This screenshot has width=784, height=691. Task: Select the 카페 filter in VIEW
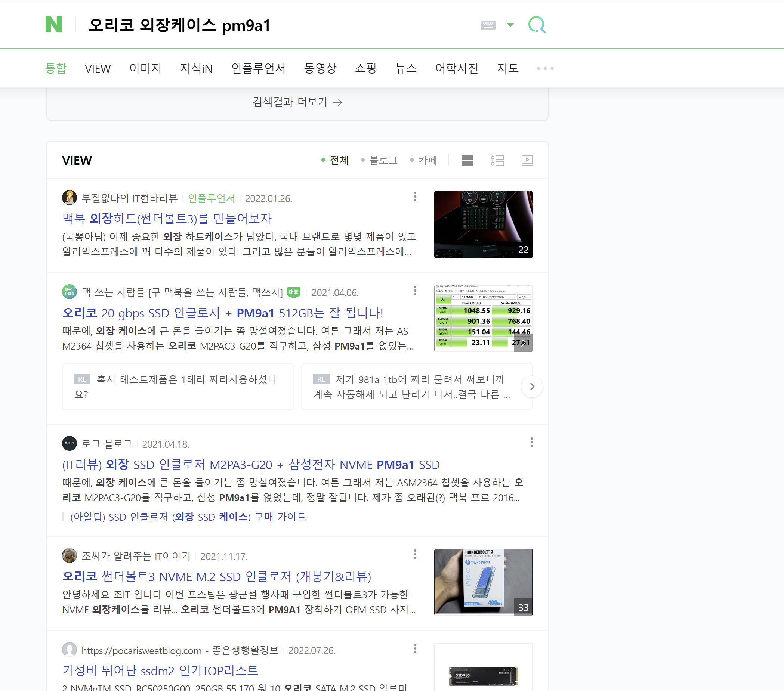pyautogui.click(x=427, y=160)
